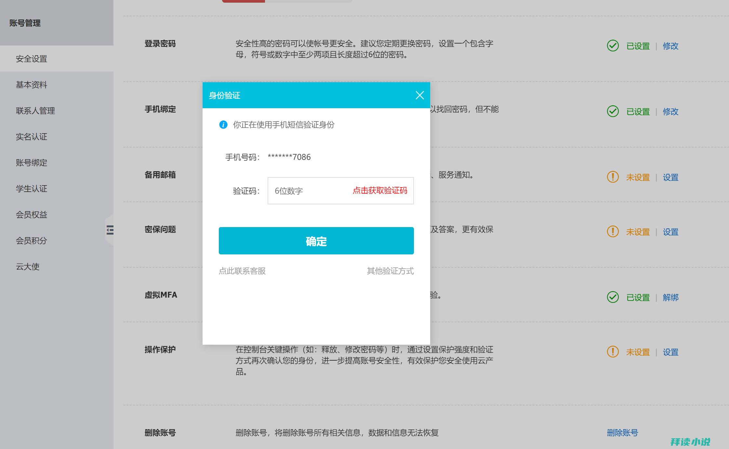Click the 已设置 status for 登录密码
This screenshot has height=449, width=729.
pyautogui.click(x=638, y=46)
